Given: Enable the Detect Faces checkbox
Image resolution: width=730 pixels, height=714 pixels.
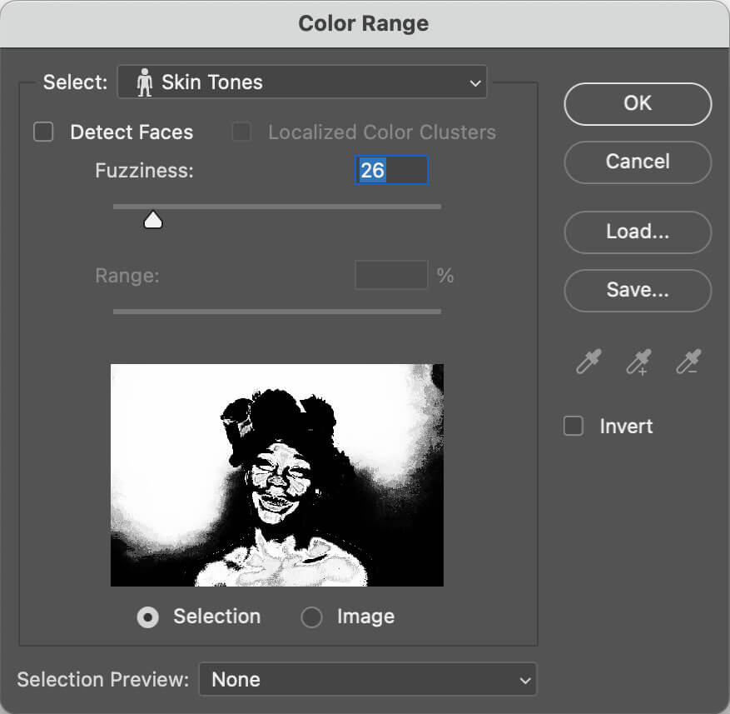Looking at the screenshot, I should coord(43,132).
